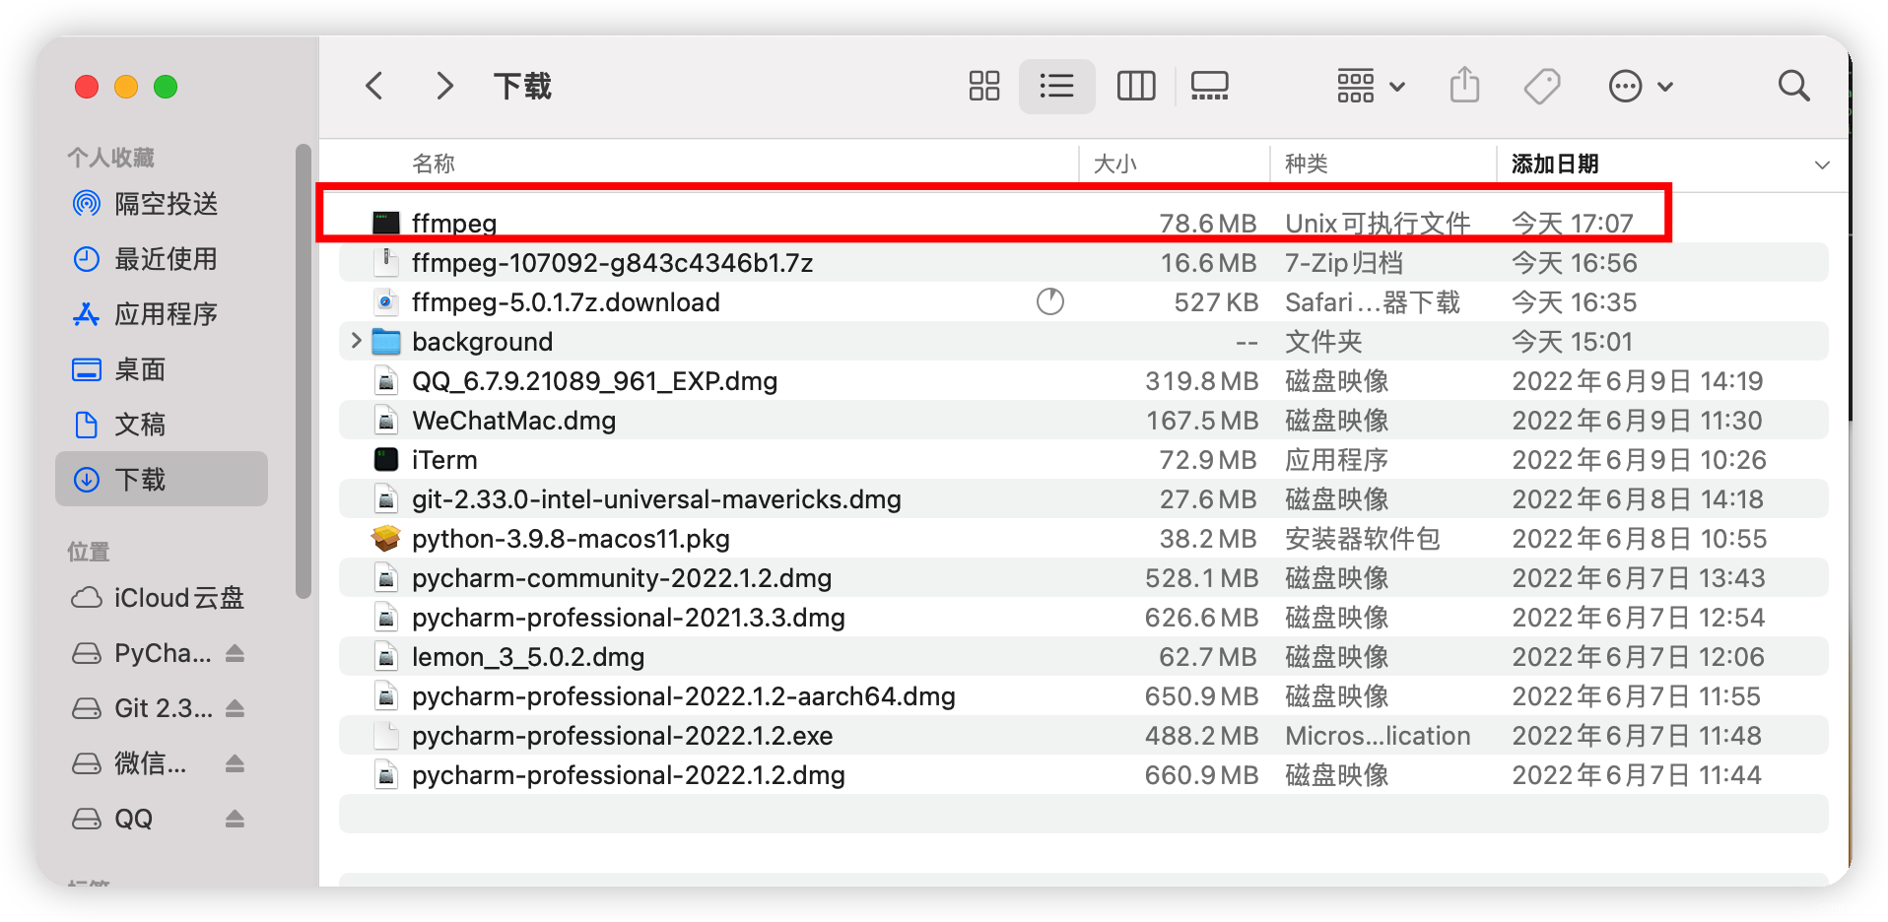Click the stalled Safari download progress indicator
Screen dimensions: 1888x922
(1050, 301)
